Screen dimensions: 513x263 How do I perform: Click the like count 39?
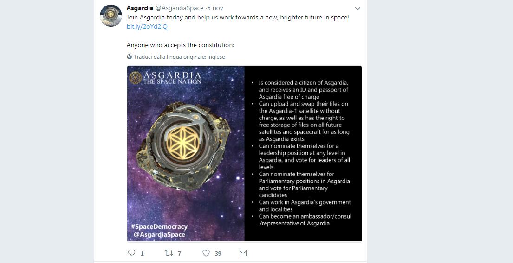pos(218,253)
